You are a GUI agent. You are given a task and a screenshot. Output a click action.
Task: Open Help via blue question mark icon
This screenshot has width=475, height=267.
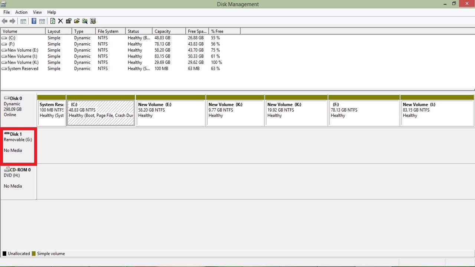34,21
